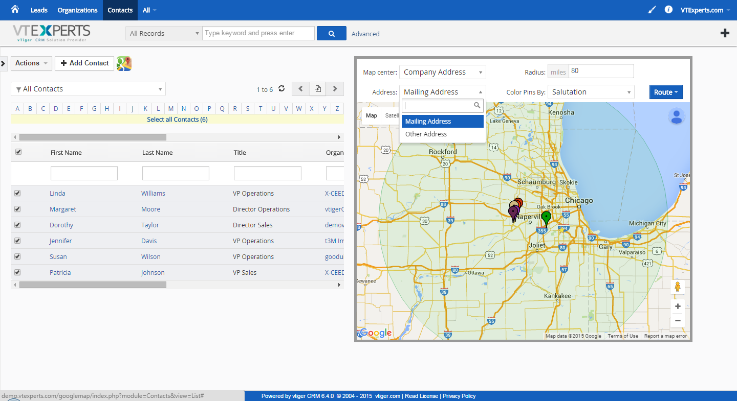Viewport: 737px width, 401px height.
Task: Click the blue search magnifier button
Action: tap(332, 33)
